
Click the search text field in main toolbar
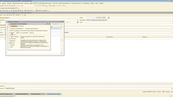29,6
